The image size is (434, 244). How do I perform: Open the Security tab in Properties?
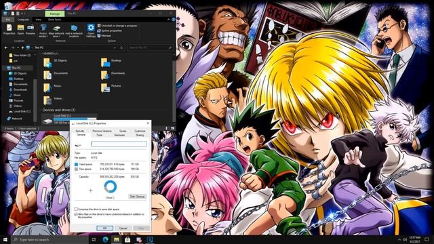(80, 131)
